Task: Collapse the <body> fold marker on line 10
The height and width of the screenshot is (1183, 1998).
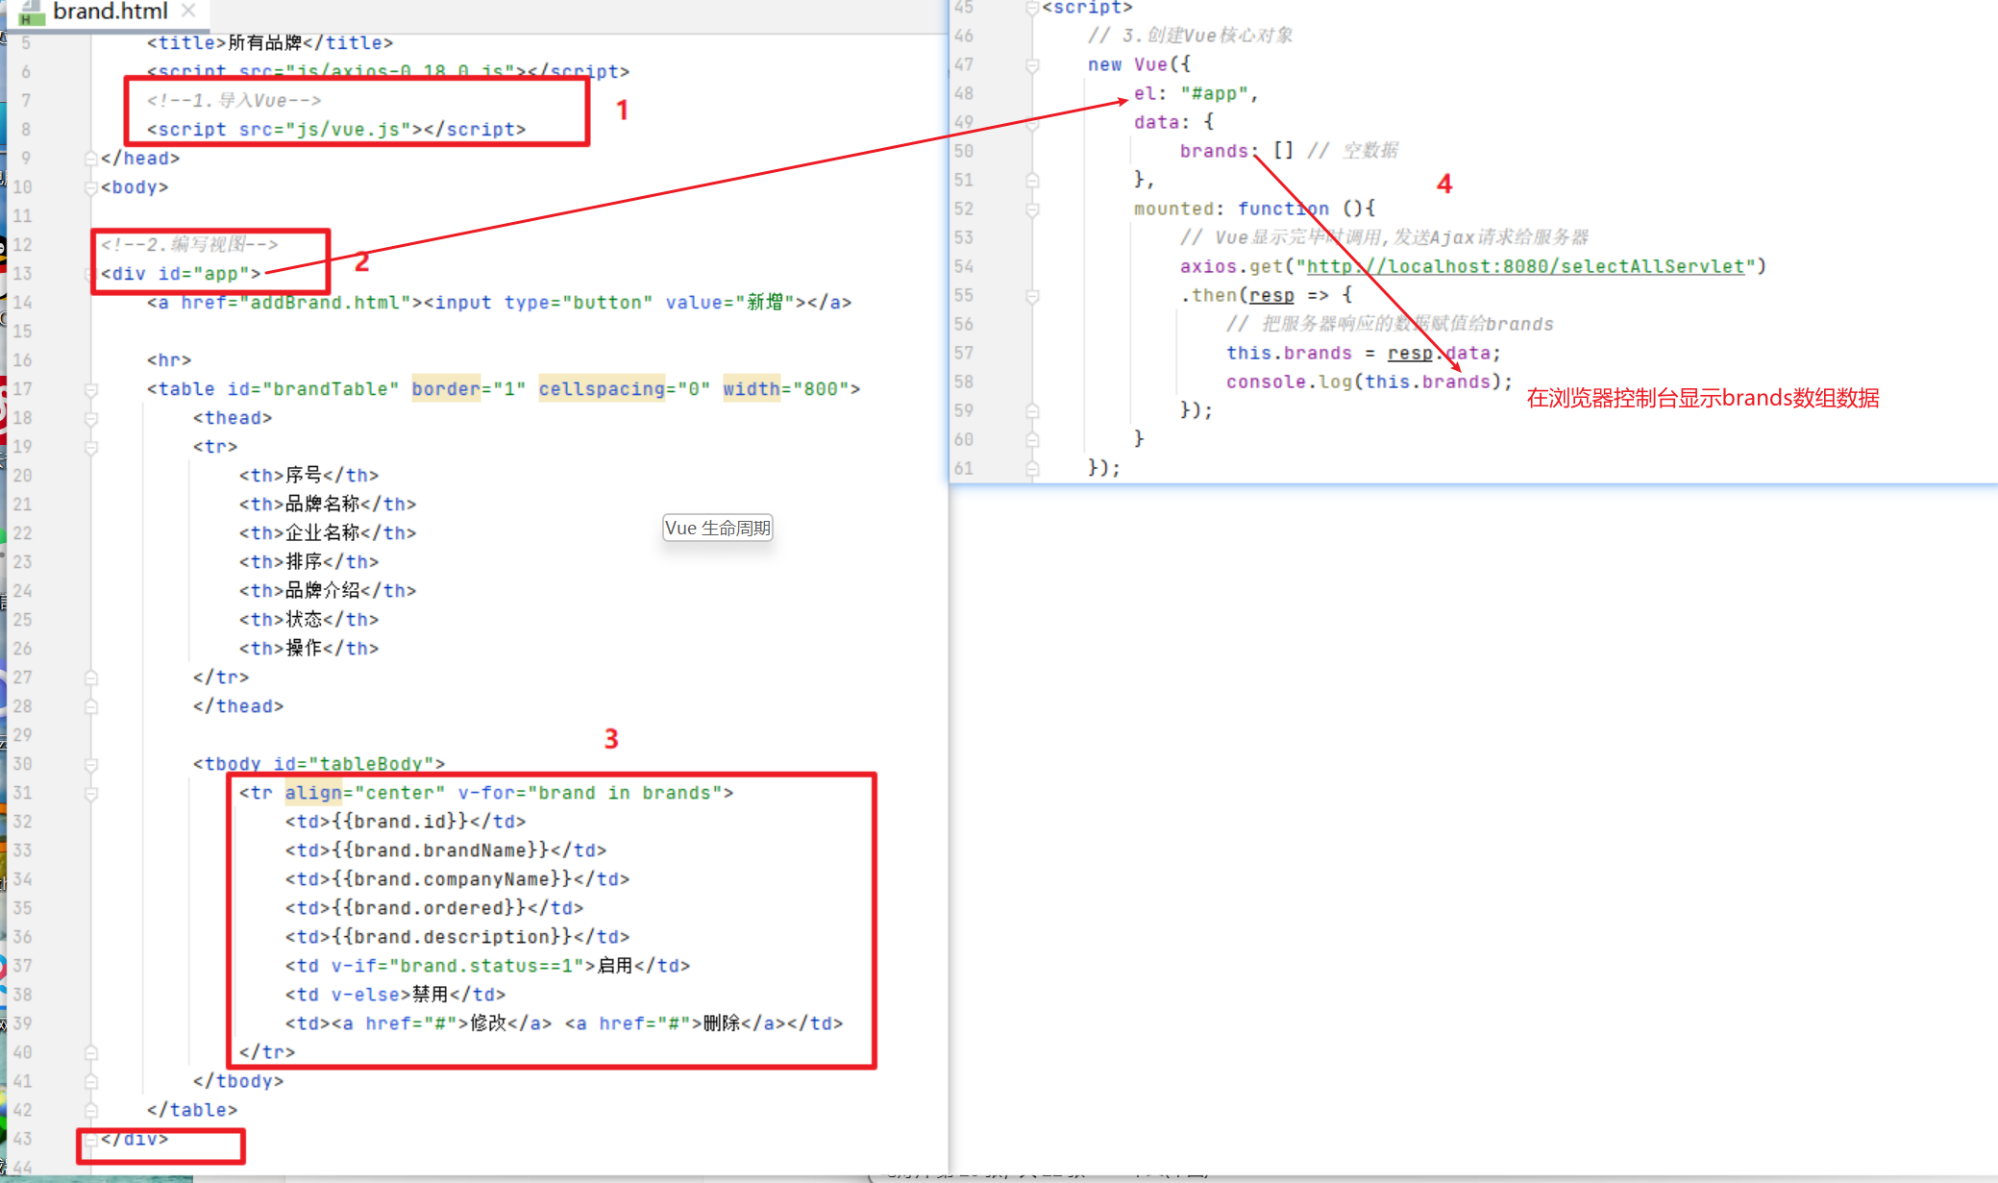Action: click(90, 187)
